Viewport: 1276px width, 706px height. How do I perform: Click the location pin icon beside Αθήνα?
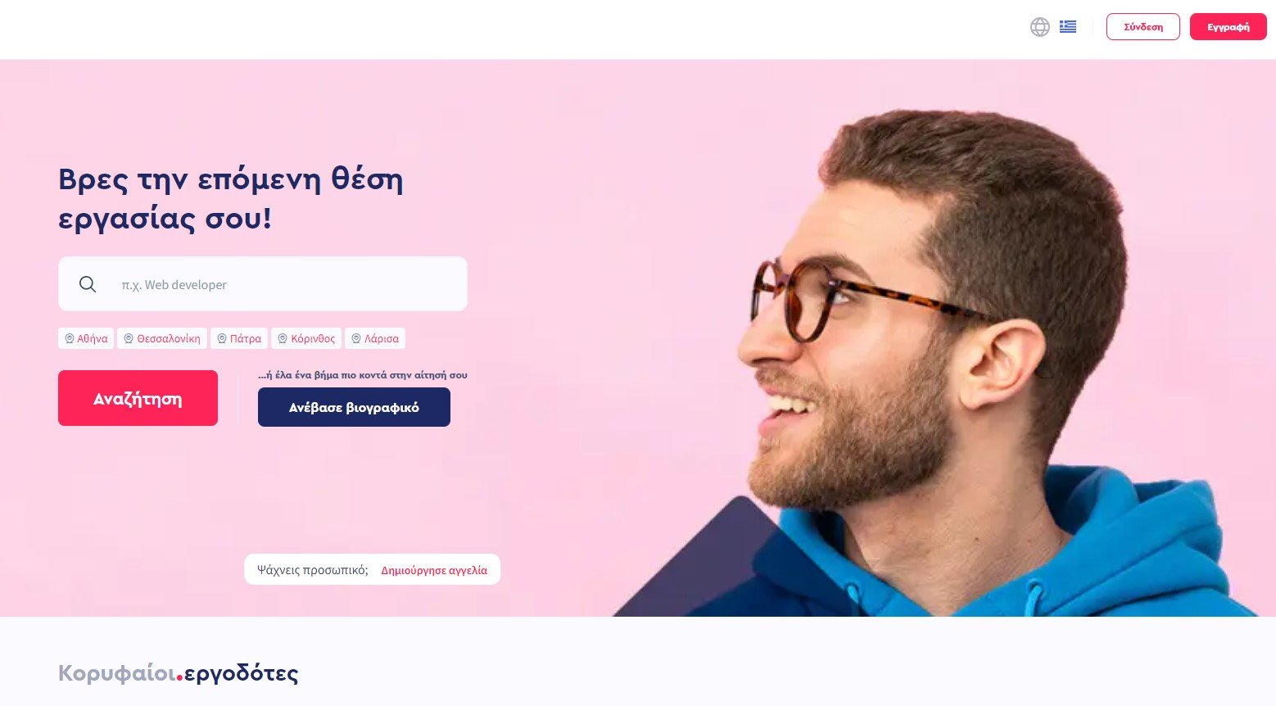click(x=70, y=338)
